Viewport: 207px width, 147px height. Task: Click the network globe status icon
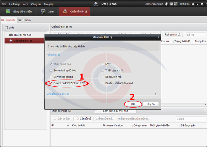166,4
